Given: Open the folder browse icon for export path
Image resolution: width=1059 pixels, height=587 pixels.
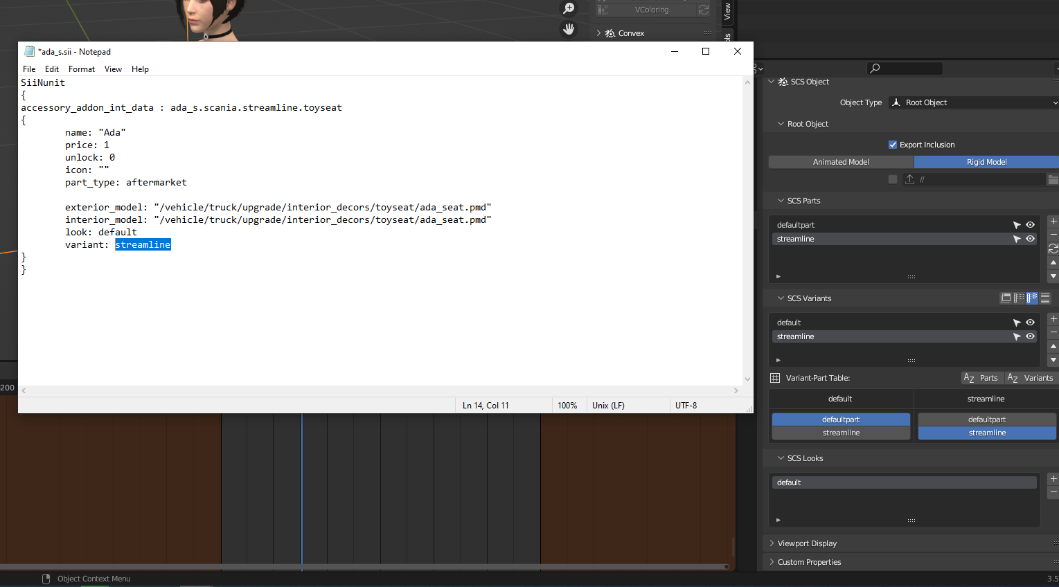Looking at the screenshot, I should [x=1053, y=179].
